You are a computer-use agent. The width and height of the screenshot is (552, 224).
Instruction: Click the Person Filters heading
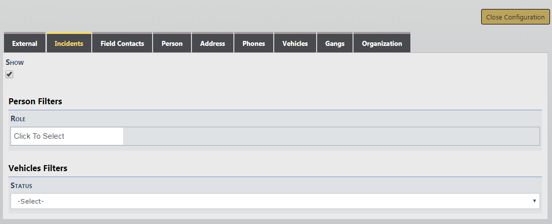pos(35,101)
